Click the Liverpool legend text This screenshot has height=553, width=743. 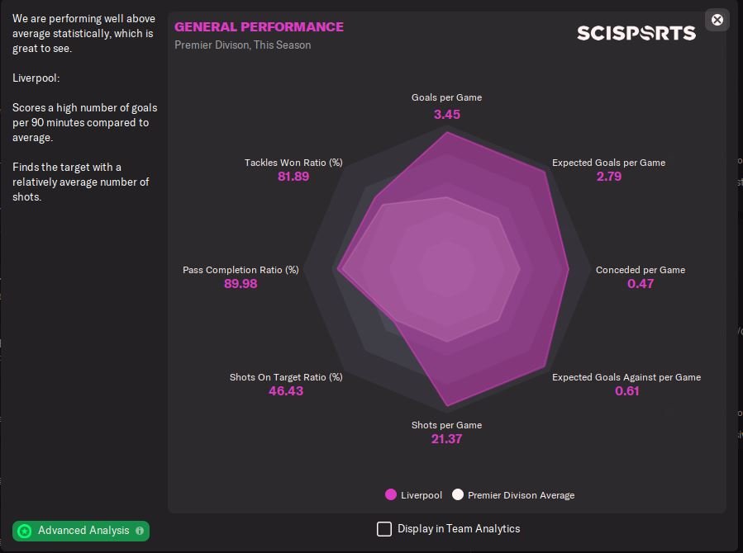pos(422,495)
